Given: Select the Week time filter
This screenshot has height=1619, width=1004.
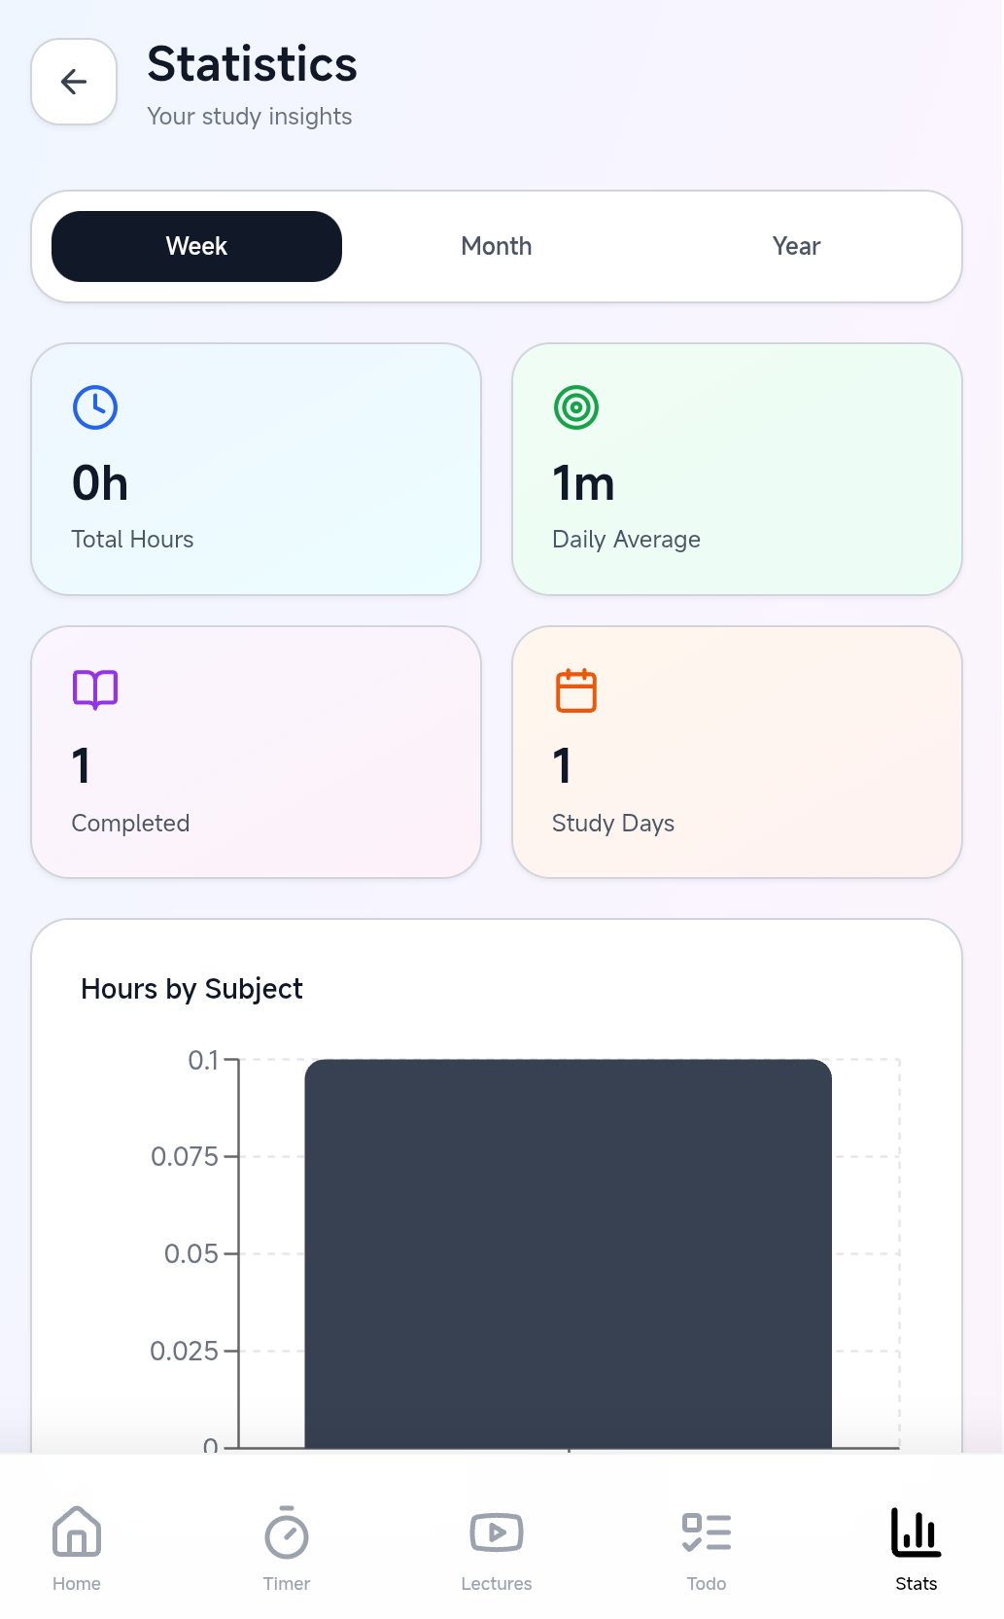Looking at the screenshot, I should pyautogui.click(x=196, y=246).
